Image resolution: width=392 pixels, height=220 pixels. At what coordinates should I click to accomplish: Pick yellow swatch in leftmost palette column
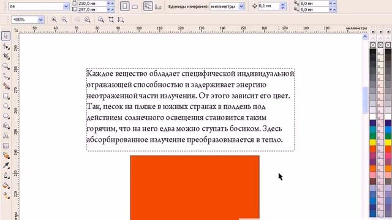pos(373,142)
